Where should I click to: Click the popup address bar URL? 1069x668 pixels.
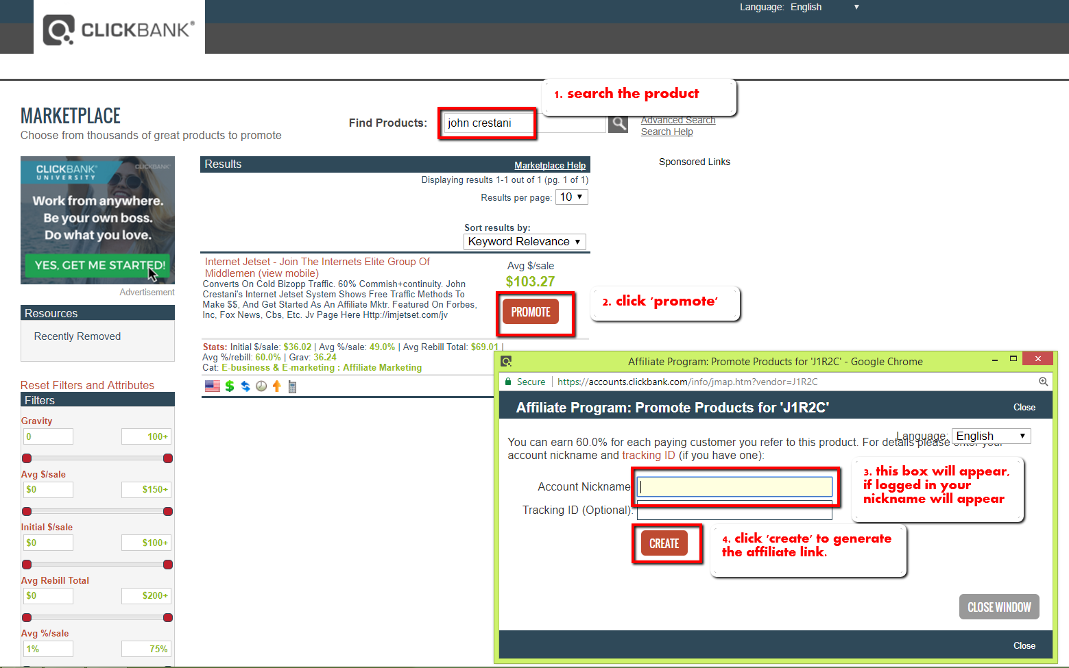pos(687,382)
